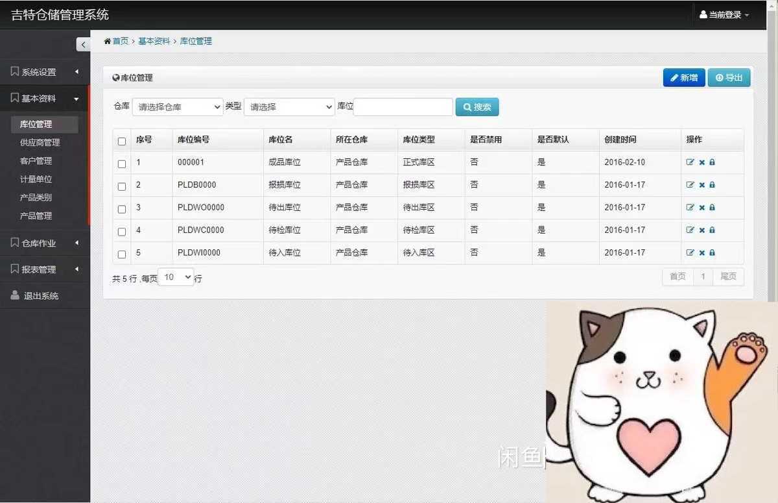Click the bookmark icon of 仓库作业
The image size is (778, 503).
coord(15,243)
